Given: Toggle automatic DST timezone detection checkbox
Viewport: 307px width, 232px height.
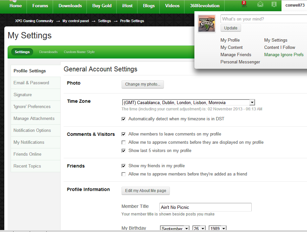Looking at the screenshot, I should [x=124, y=119].
